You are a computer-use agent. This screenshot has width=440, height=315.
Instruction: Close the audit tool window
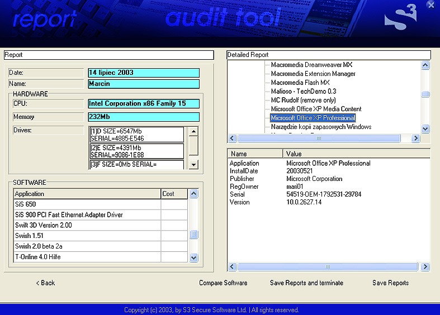tap(430, 5)
